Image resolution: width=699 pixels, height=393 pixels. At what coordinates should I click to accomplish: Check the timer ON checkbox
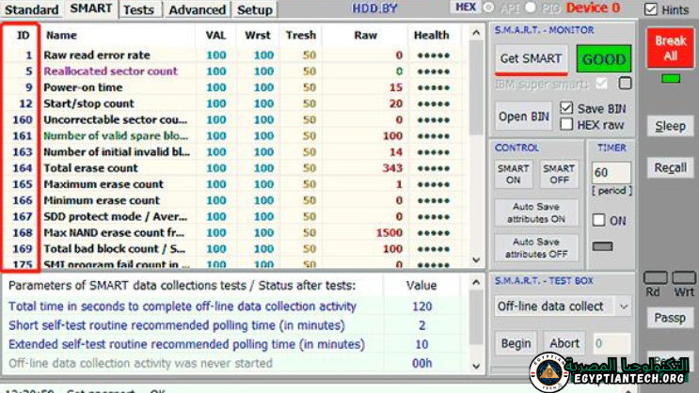point(598,220)
